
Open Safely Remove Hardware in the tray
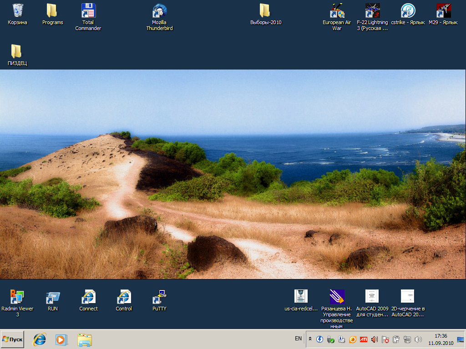(330, 339)
